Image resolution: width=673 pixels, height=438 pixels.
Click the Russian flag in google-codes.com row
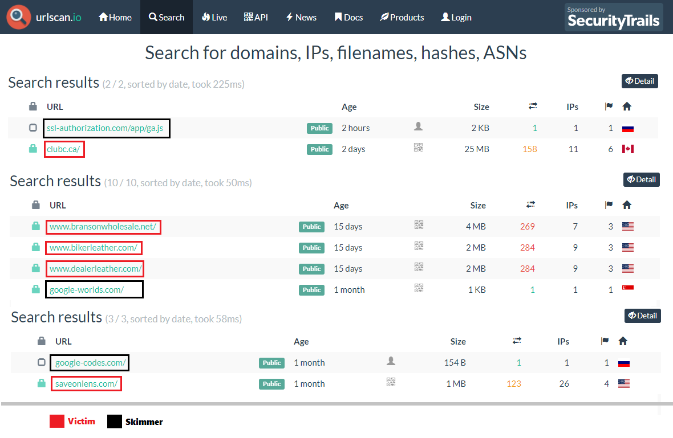[623, 363]
